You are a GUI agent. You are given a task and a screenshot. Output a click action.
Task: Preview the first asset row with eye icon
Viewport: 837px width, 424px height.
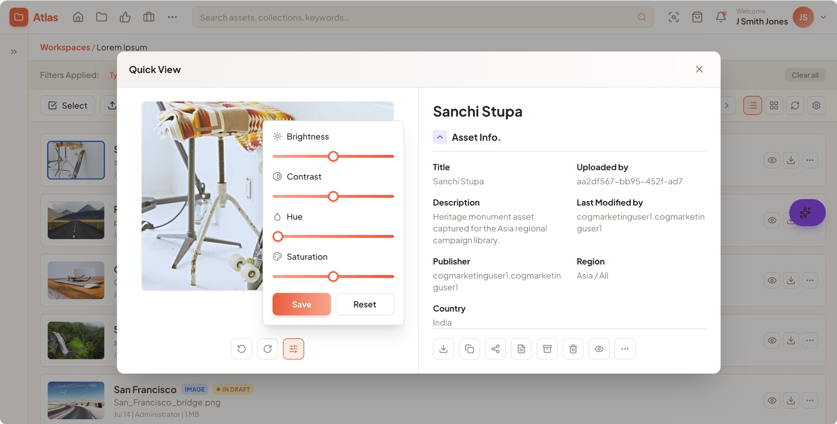pyautogui.click(x=772, y=160)
